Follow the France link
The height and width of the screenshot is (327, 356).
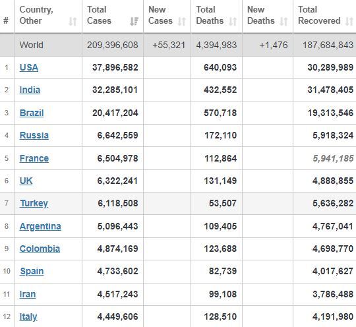click(x=34, y=158)
